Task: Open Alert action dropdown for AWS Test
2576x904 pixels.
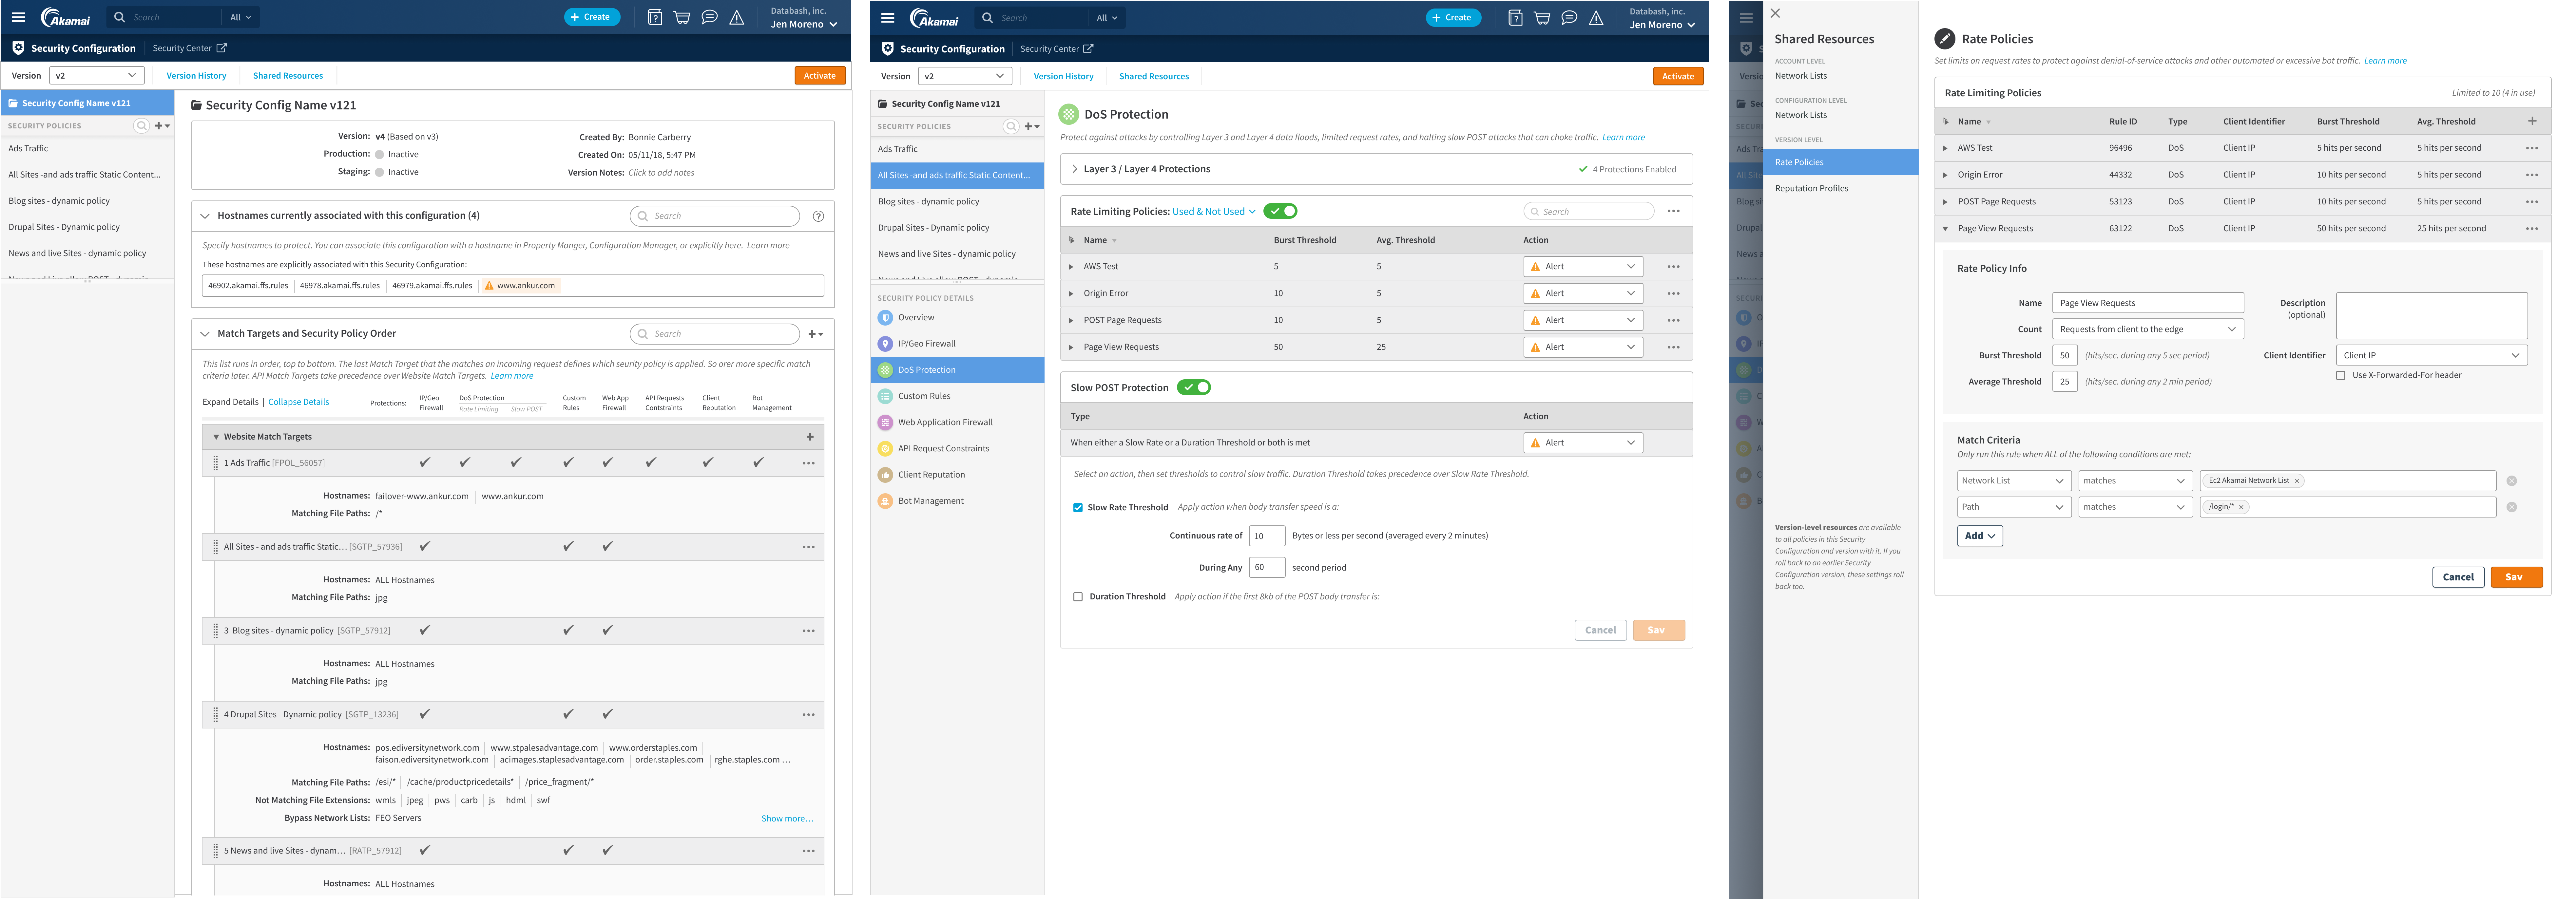Action: pyautogui.click(x=1583, y=267)
